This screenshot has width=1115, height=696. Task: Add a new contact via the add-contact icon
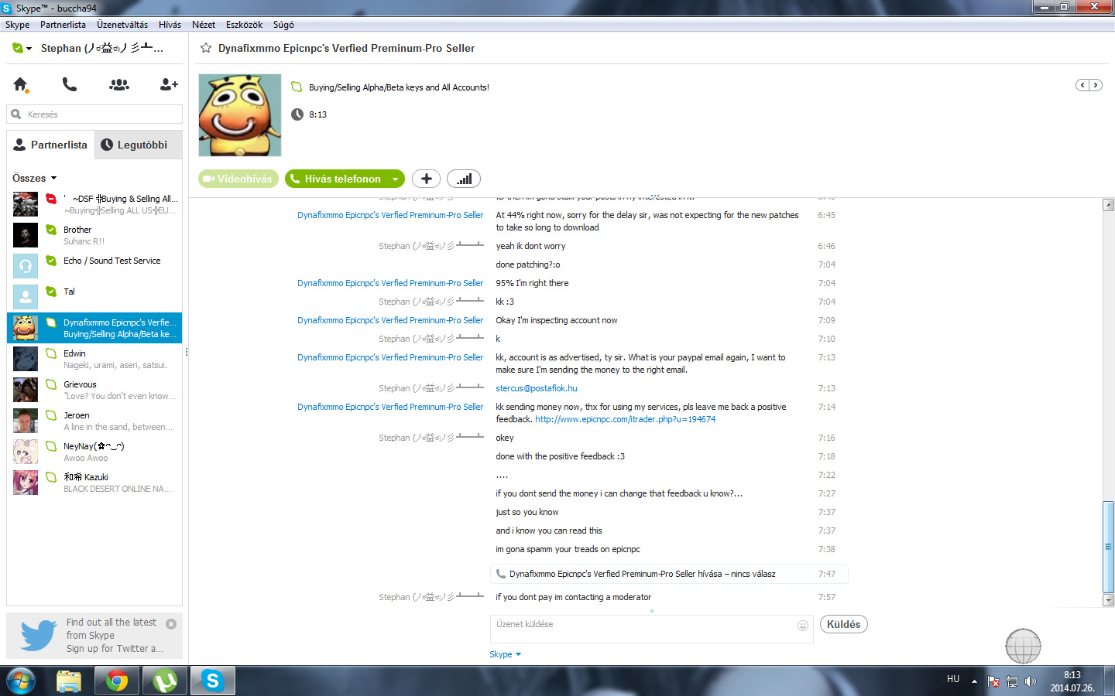tap(169, 84)
